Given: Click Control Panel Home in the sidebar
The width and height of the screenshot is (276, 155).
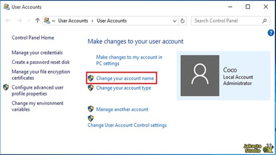Looking at the screenshot, I should tap(33, 38).
